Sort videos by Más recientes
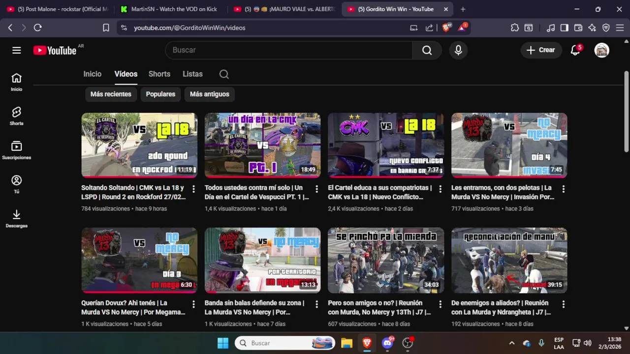 (111, 94)
